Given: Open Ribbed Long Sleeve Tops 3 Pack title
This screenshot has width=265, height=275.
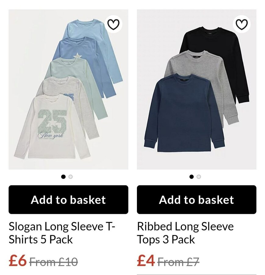Looking at the screenshot, I should click(185, 233).
